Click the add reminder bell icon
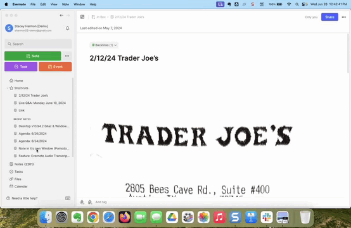This screenshot has height=228, width=351. pos(82,202)
